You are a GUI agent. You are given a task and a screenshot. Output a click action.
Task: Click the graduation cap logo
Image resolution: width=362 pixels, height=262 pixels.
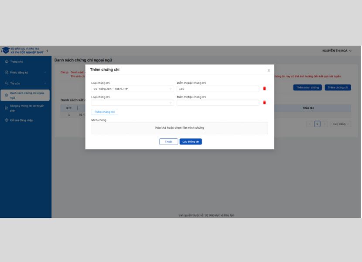[x=5, y=51]
